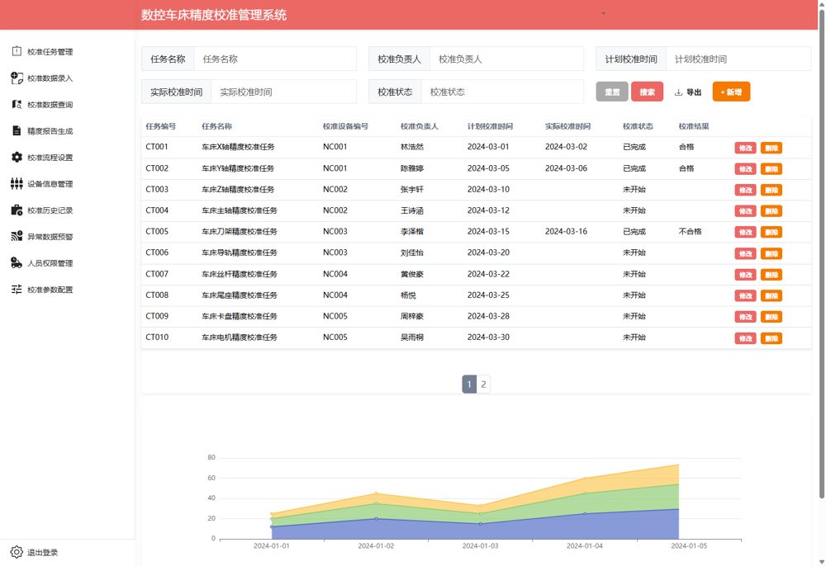Select the 校准数据查询 search icon

point(17,104)
